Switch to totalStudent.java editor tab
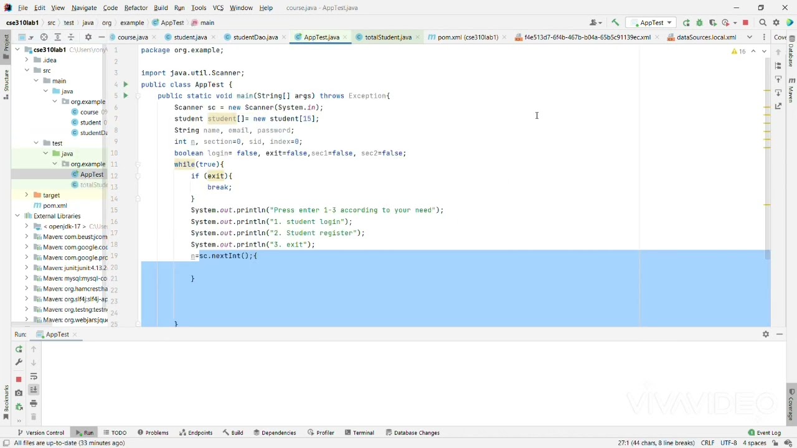797x448 pixels. click(387, 37)
